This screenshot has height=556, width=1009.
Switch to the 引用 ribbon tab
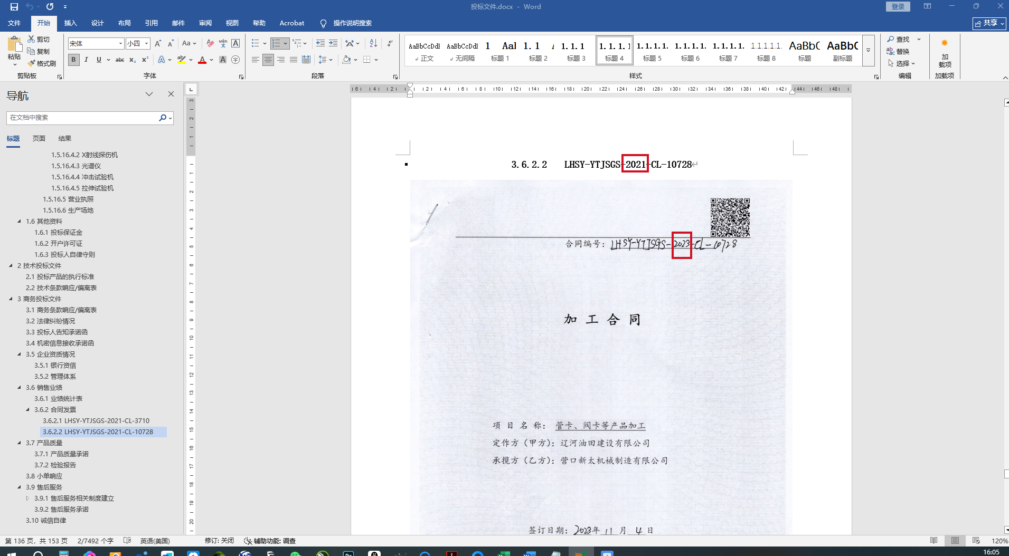(x=152, y=23)
